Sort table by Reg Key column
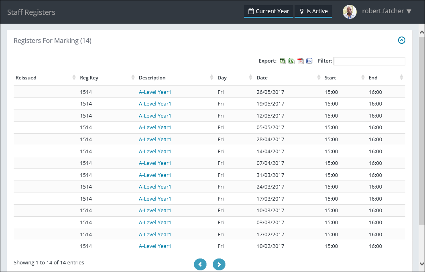The height and width of the screenshot is (272, 425). pyautogui.click(x=89, y=78)
